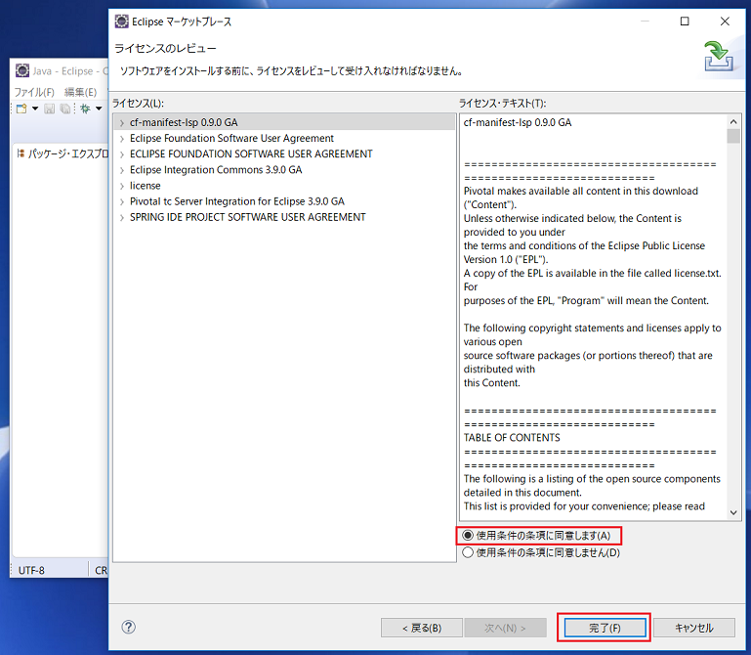Expand Eclipse Integration Commons 3.9.0 GA entry
The image size is (751, 655).
point(122,170)
